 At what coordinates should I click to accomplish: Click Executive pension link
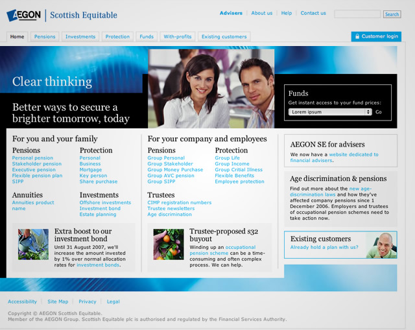[x=34, y=170]
